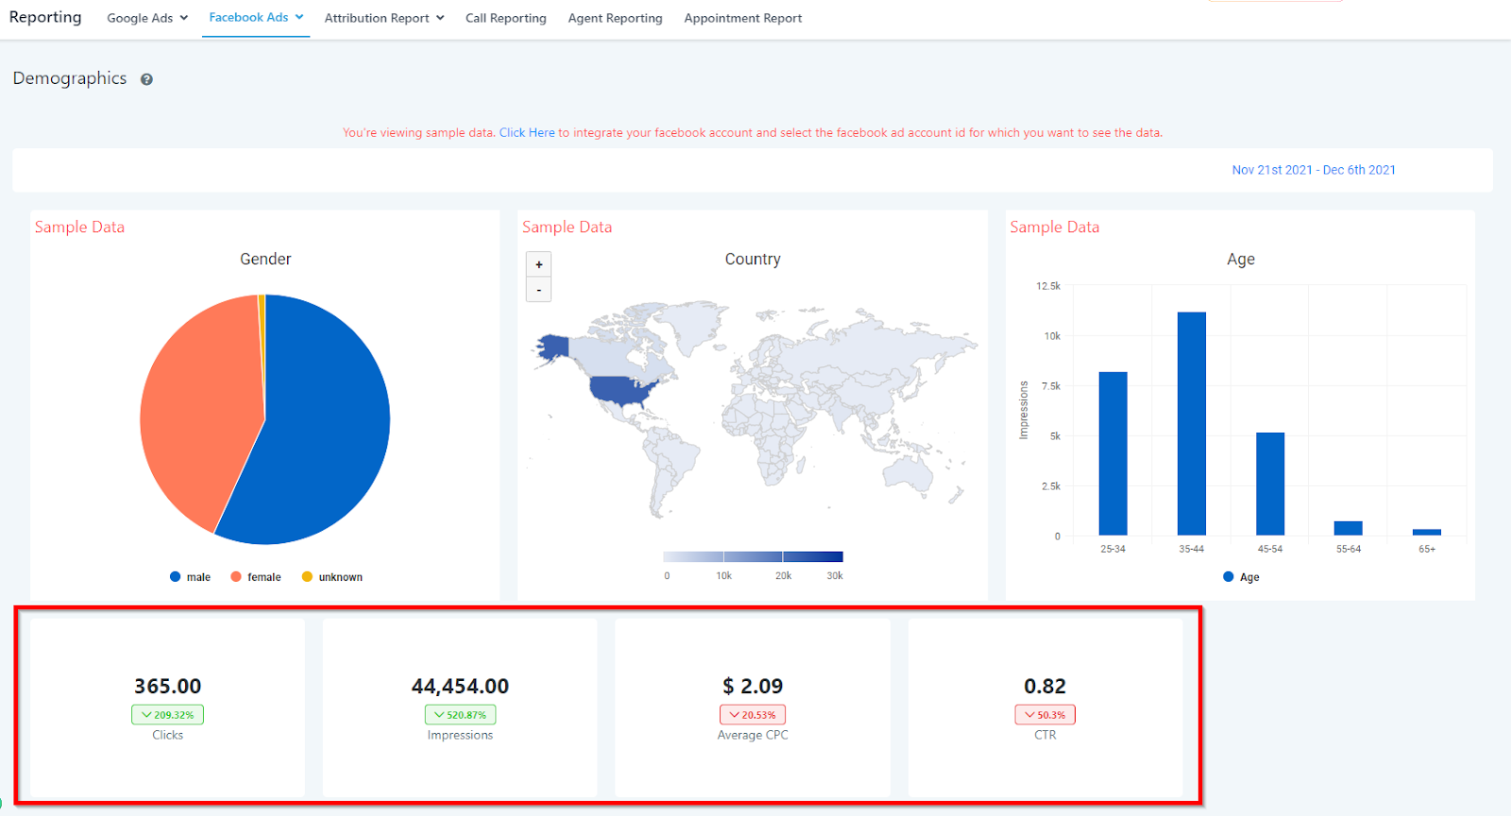
Task: Open the Nov 21st - Dec 6th date range
Action: (x=1314, y=170)
